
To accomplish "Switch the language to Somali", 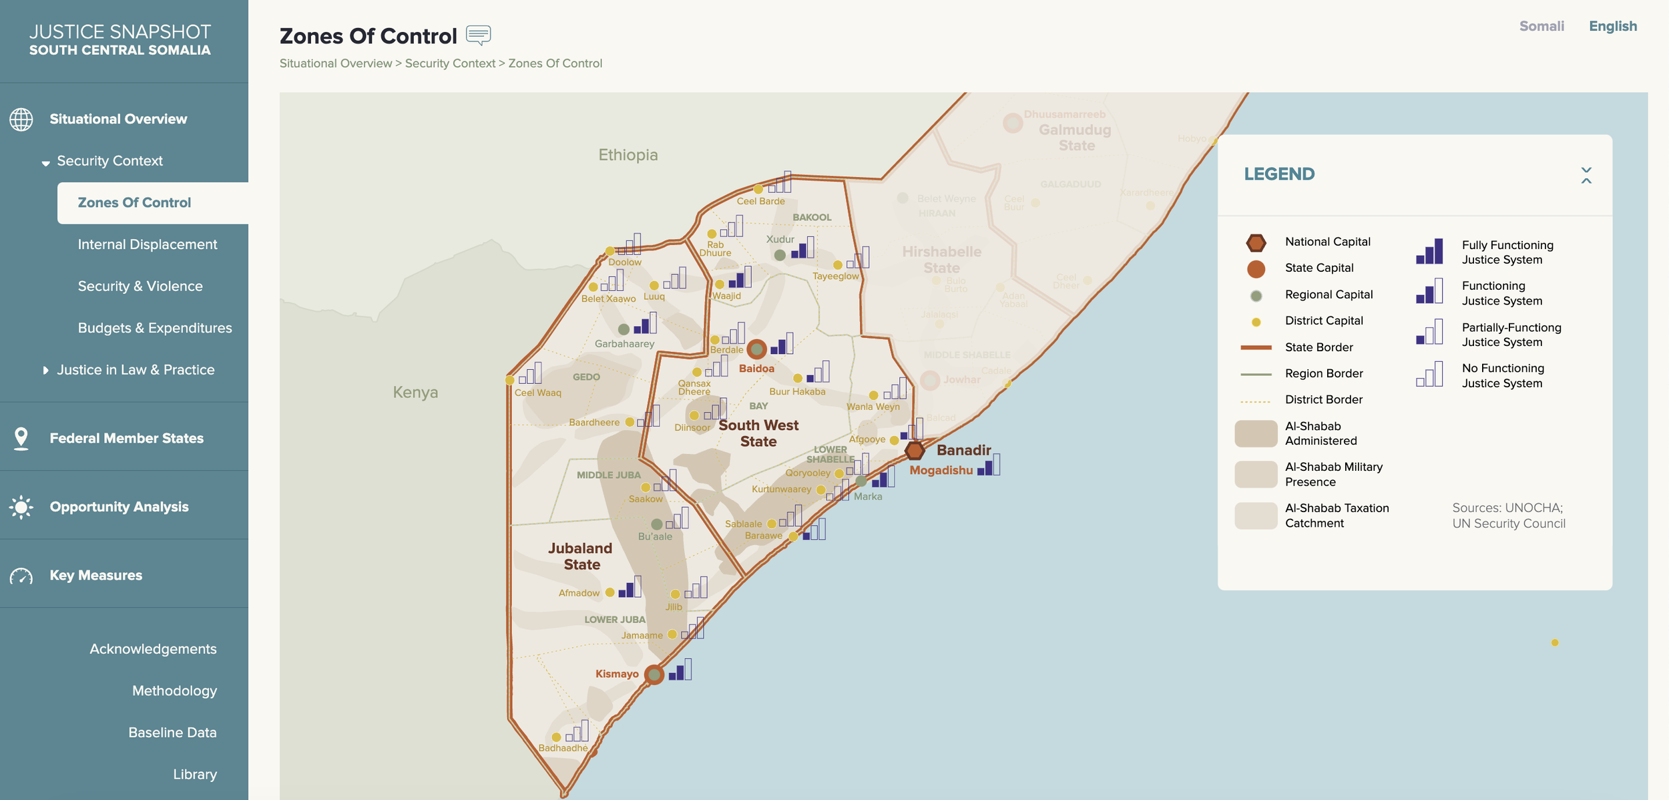I will (x=1541, y=27).
